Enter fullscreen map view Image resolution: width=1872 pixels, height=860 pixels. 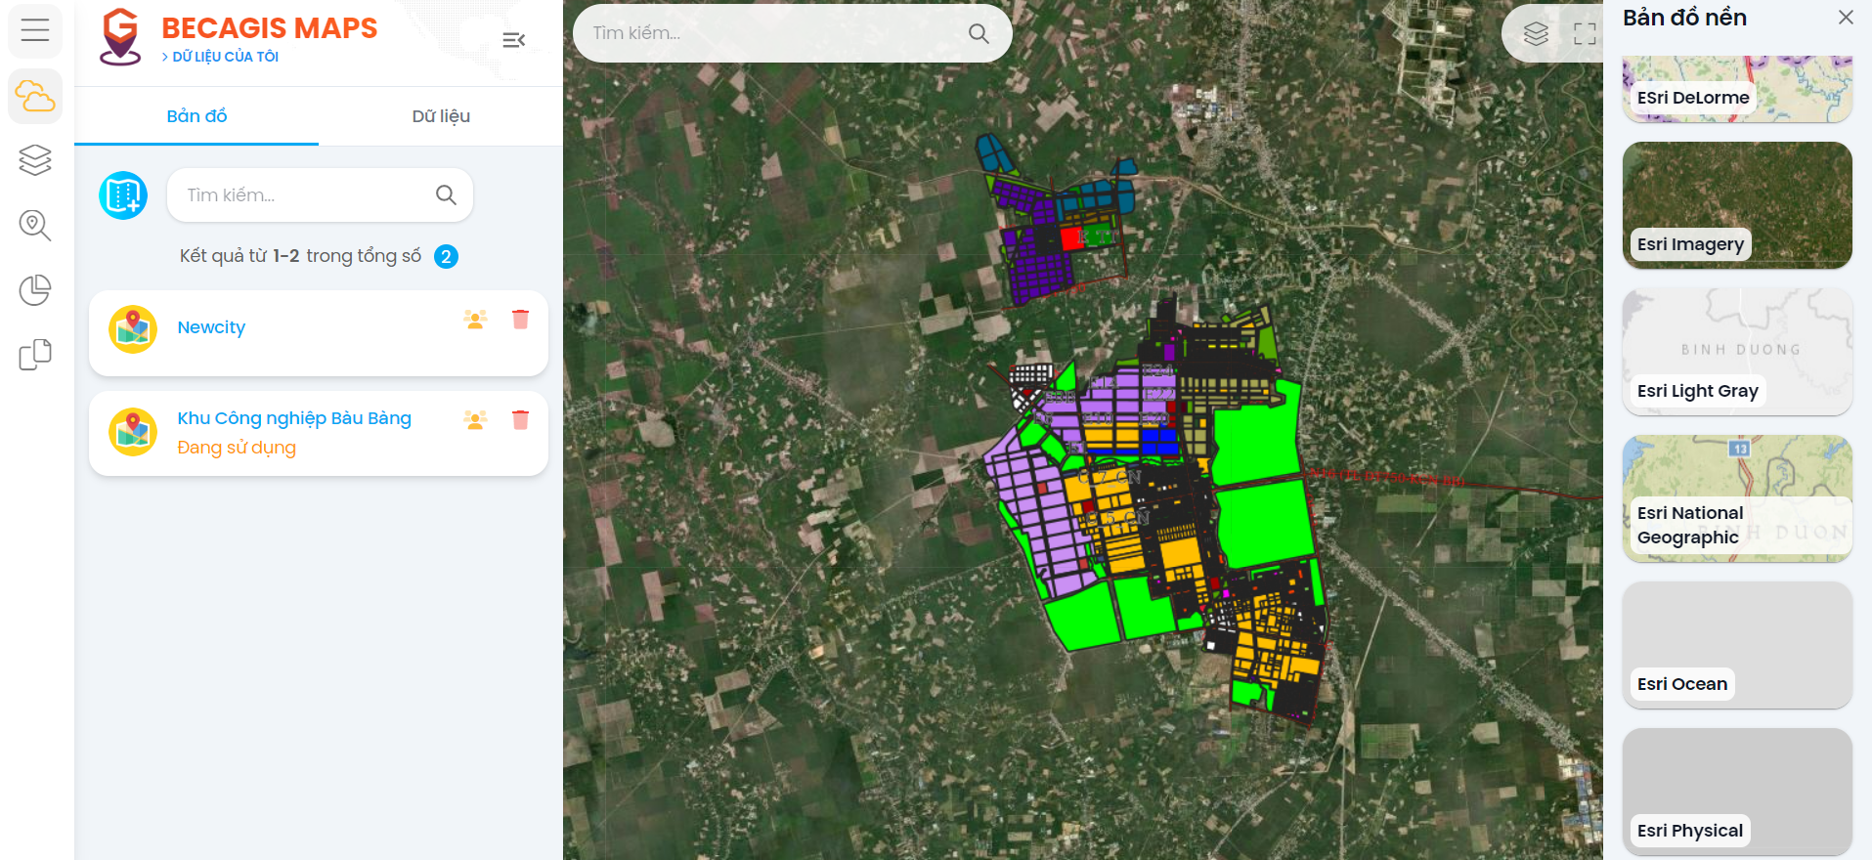pyautogui.click(x=1585, y=34)
